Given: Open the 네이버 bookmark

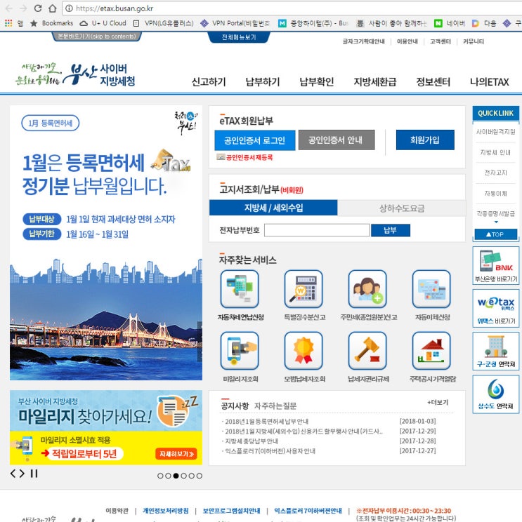Looking at the screenshot, I should click(x=450, y=23).
